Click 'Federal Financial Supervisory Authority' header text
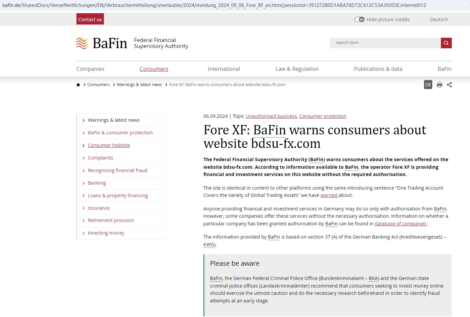 161,43
